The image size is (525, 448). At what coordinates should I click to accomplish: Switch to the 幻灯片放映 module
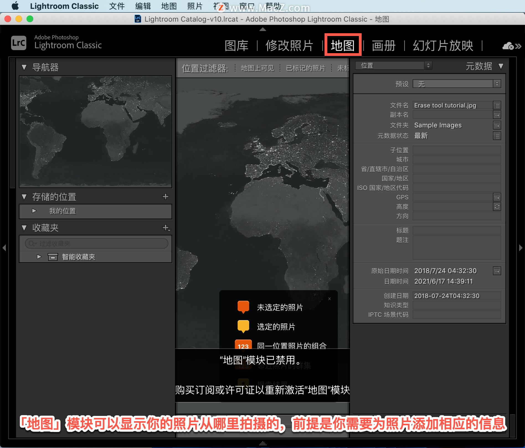(443, 46)
